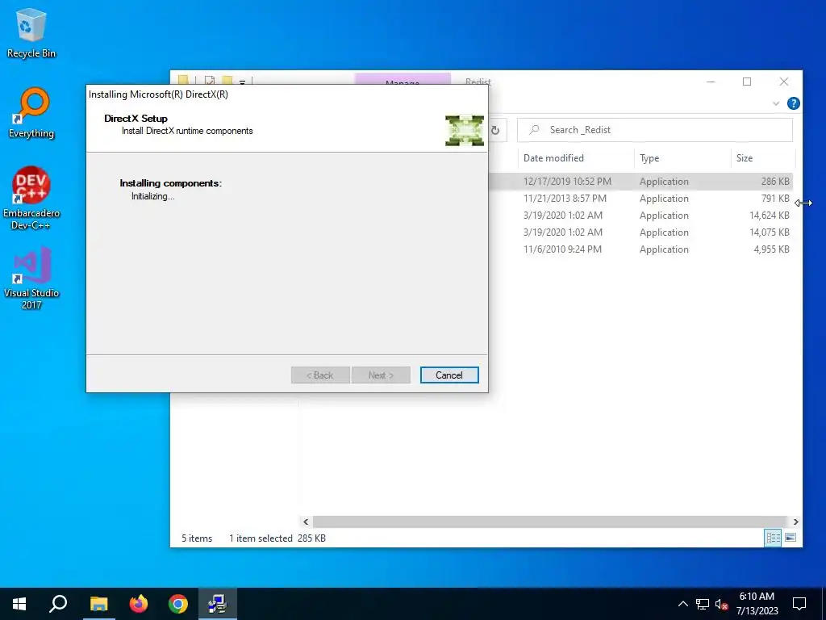Screen dimensions: 826x620
Task: Sort files by Size column
Action: (x=761, y=158)
